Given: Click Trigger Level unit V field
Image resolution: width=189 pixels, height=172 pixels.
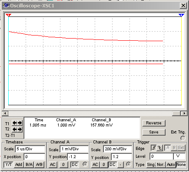Looking at the screenshot, I should (179, 156).
